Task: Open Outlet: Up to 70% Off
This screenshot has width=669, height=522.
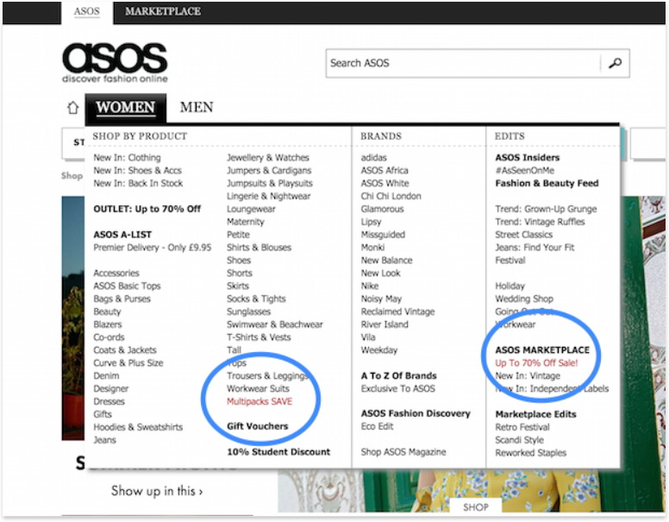Action: coord(147,209)
